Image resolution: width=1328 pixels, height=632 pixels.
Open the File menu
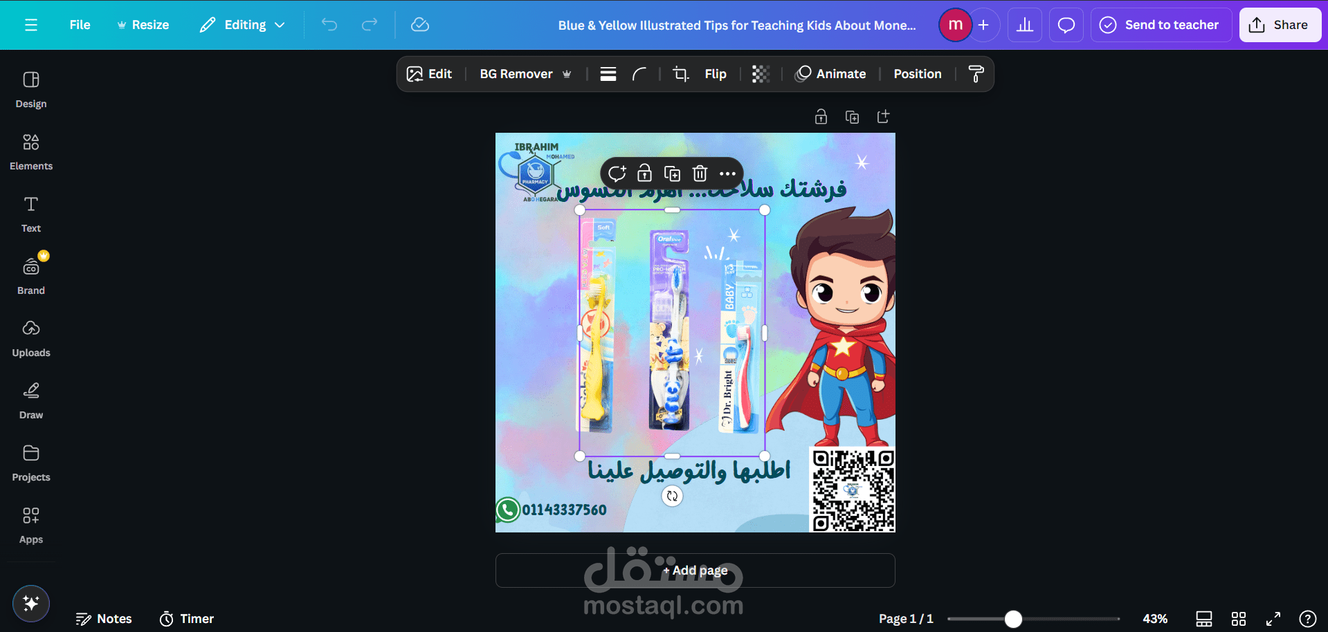pos(80,25)
